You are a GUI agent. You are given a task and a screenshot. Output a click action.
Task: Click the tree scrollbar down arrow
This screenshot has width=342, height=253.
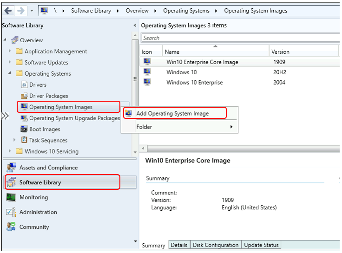[x=135, y=152]
